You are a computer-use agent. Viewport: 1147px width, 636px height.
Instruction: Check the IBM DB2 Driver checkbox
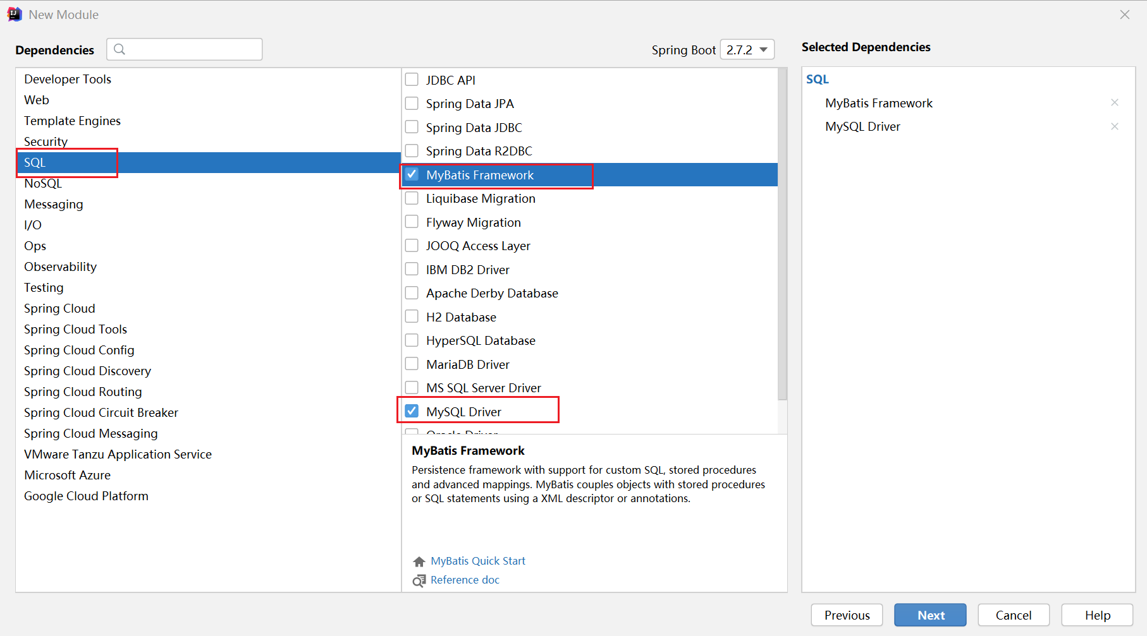pyautogui.click(x=412, y=269)
